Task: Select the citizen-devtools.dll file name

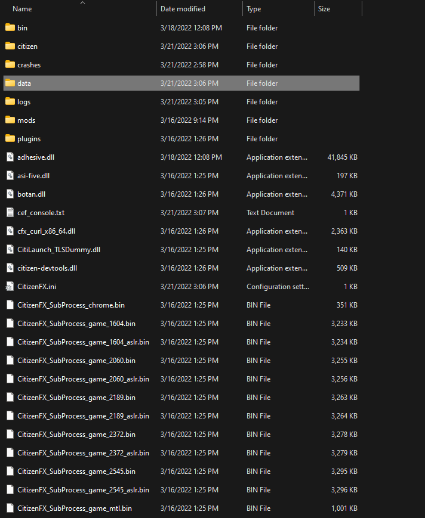Action: (x=47, y=268)
